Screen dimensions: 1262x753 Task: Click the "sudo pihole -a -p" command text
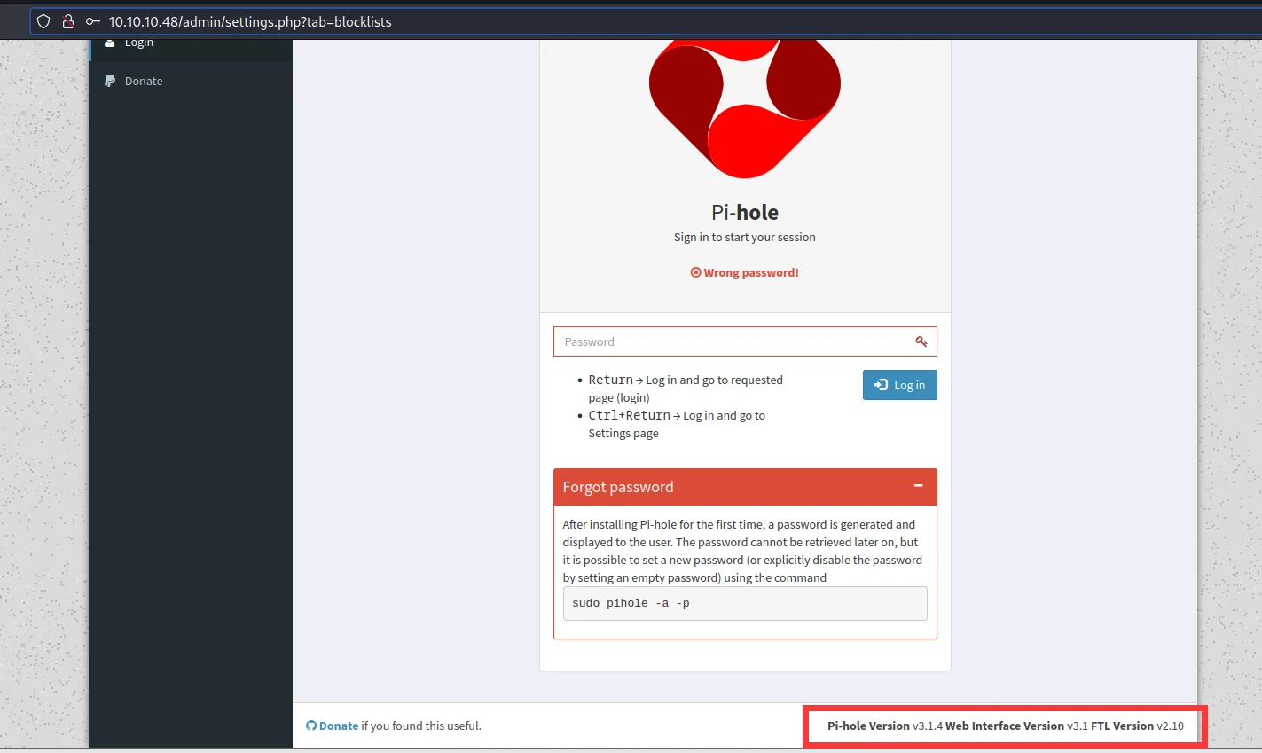pos(631,603)
